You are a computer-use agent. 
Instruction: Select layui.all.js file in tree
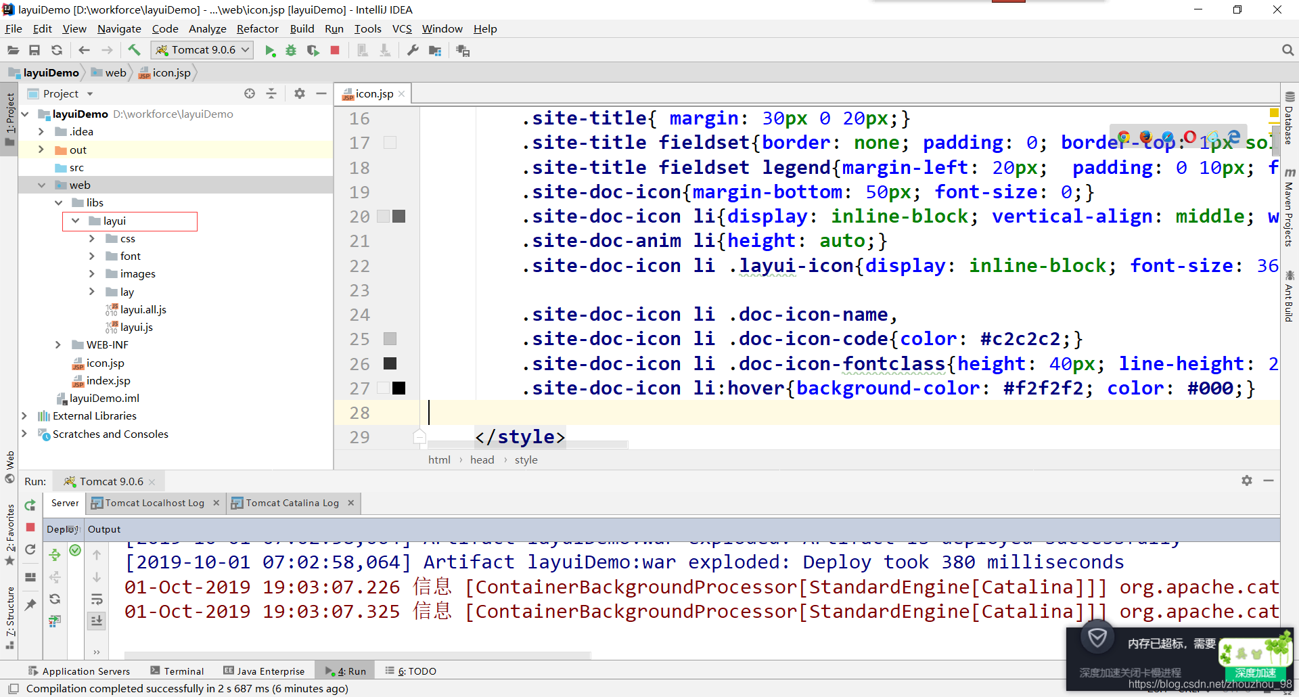pos(143,310)
